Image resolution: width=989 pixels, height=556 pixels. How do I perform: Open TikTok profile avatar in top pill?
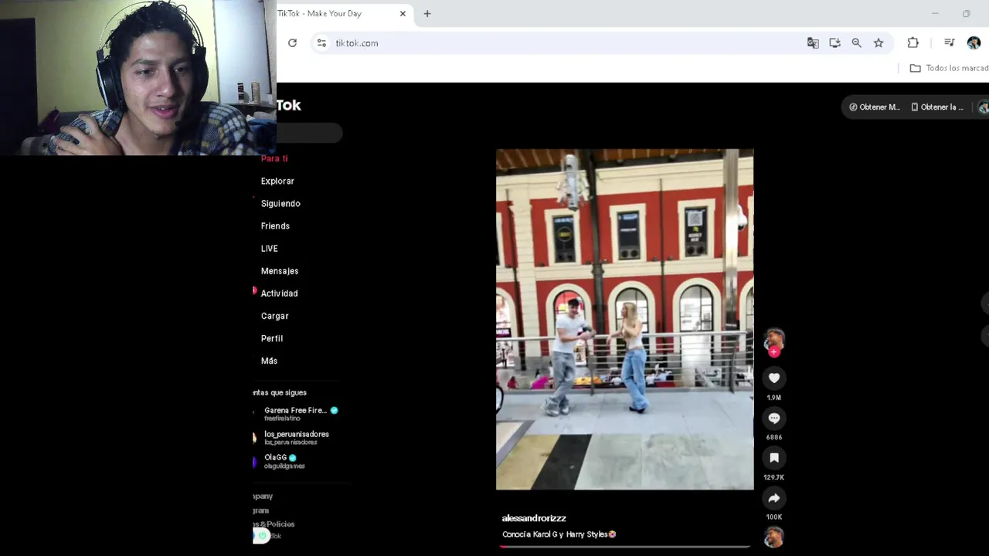pyautogui.click(x=983, y=107)
